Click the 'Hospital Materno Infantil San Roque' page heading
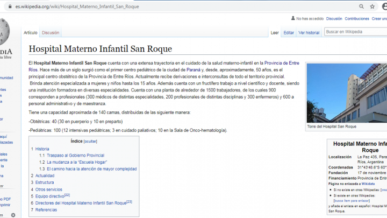This screenshot has width=387, height=218. [x=100, y=48]
